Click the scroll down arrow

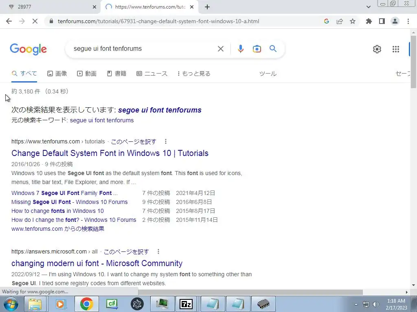pyautogui.click(x=413, y=286)
